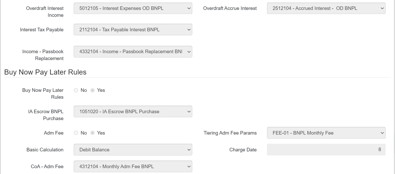Screen dimensions: 395x174
Task: Select No for Adm Fee
Action: [x=76, y=133]
